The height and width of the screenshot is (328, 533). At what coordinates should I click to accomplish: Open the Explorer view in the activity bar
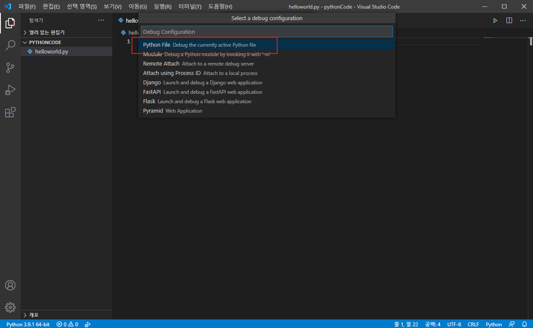pyautogui.click(x=10, y=23)
